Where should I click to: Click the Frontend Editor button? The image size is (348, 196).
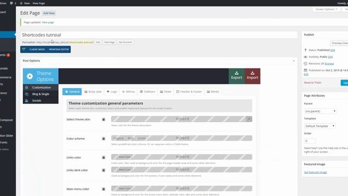59,50
